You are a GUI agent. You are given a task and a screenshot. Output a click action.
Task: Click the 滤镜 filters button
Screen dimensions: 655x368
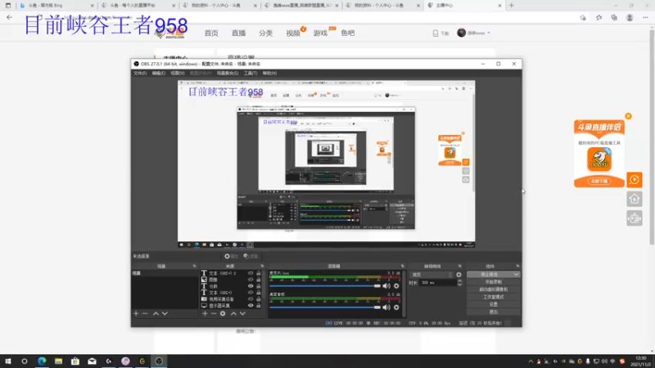(251, 256)
